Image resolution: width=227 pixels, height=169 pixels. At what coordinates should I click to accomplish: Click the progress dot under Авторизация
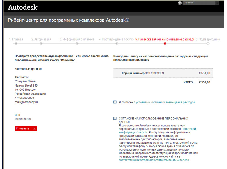click(41, 43)
